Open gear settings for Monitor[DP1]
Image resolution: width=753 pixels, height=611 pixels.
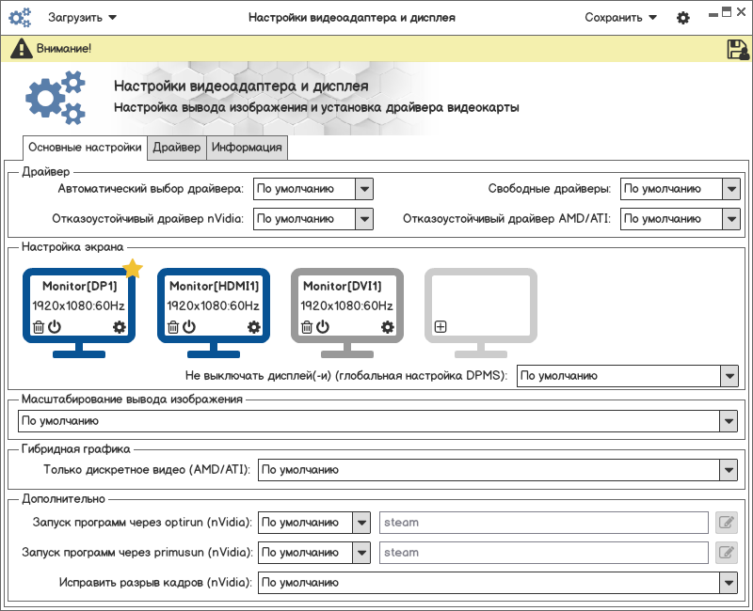[x=120, y=327]
